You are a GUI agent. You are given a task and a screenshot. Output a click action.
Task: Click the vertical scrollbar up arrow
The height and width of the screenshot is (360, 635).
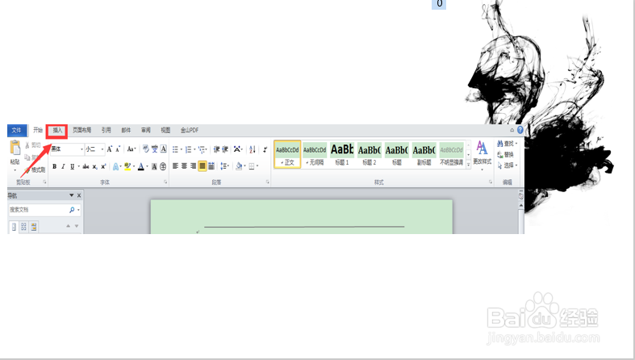[x=521, y=206]
